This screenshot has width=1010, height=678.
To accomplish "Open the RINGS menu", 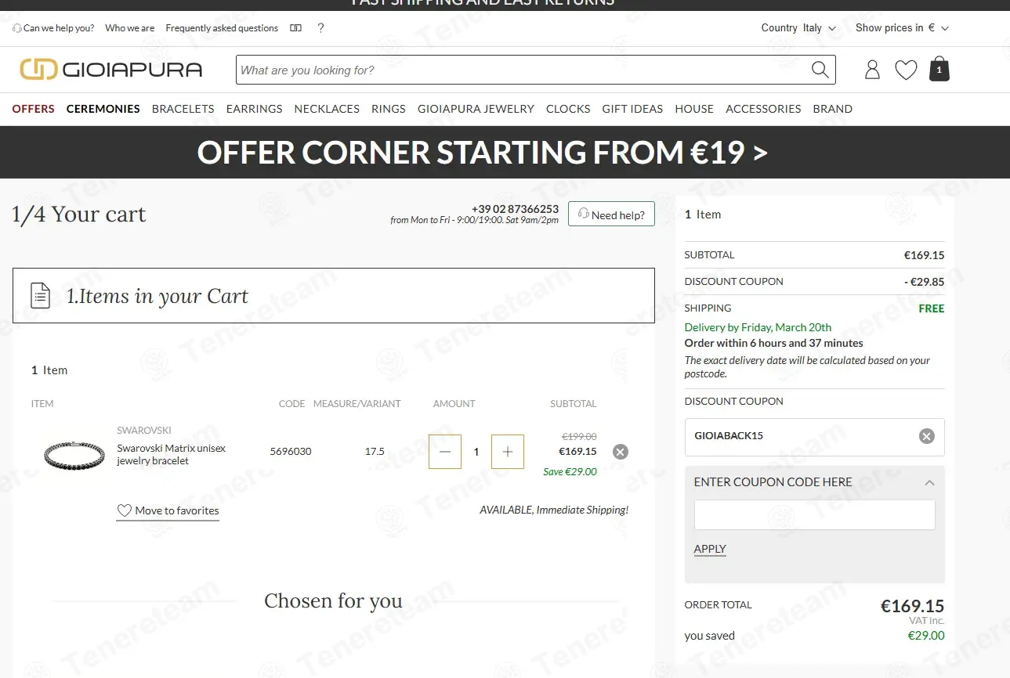I will point(389,109).
